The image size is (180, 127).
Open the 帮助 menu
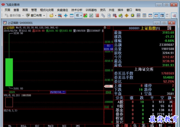point(138,10)
